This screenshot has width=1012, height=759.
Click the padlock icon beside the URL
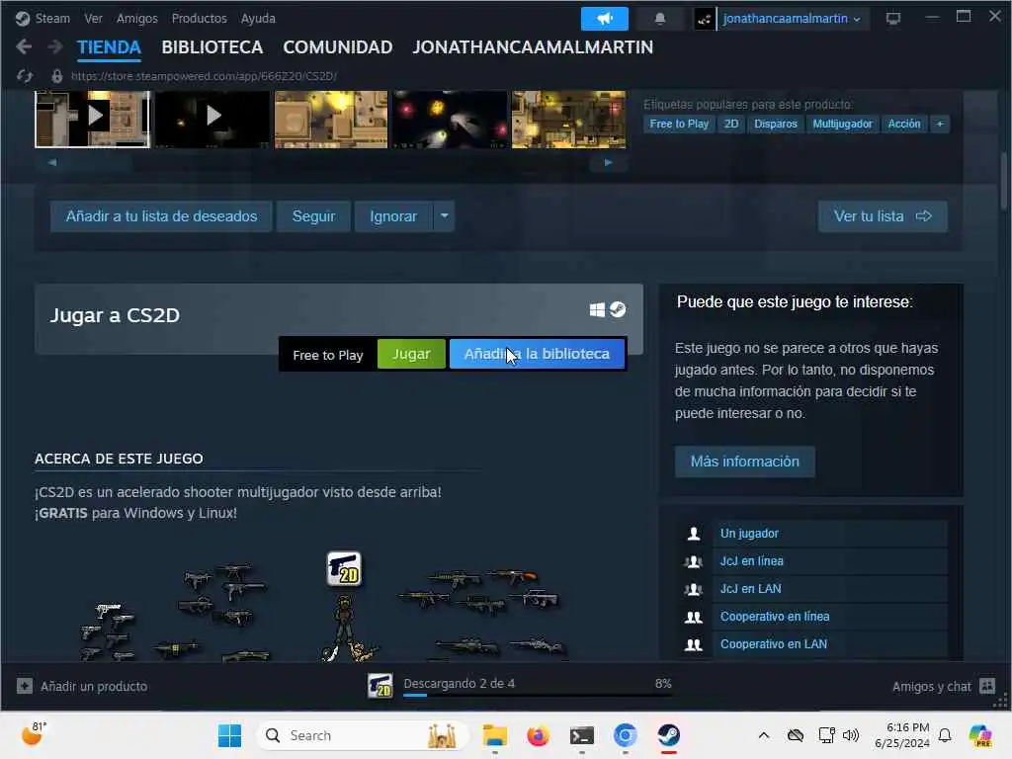pyautogui.click(x=56, y=76)
